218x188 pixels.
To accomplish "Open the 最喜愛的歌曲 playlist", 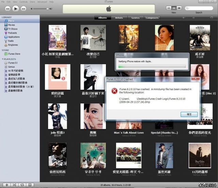I will point(20,91).
